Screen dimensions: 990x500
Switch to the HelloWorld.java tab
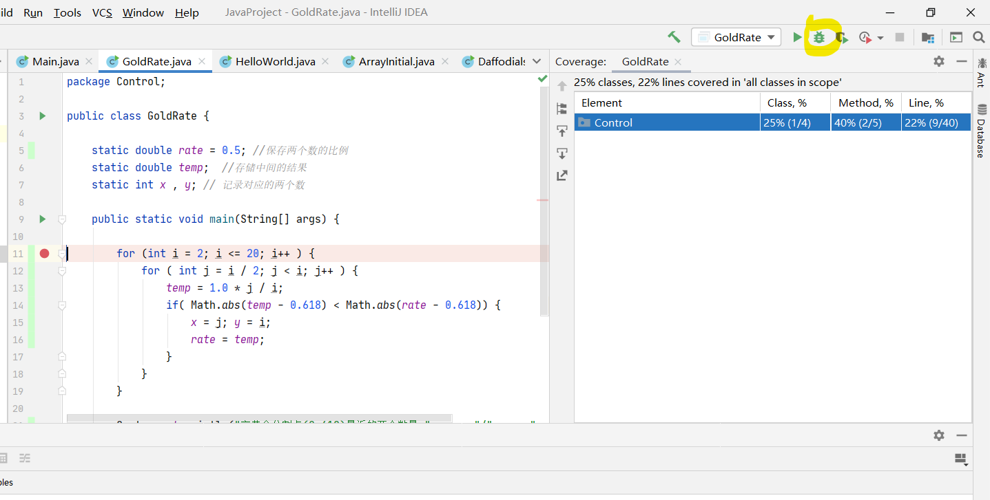tap(275, 61)
